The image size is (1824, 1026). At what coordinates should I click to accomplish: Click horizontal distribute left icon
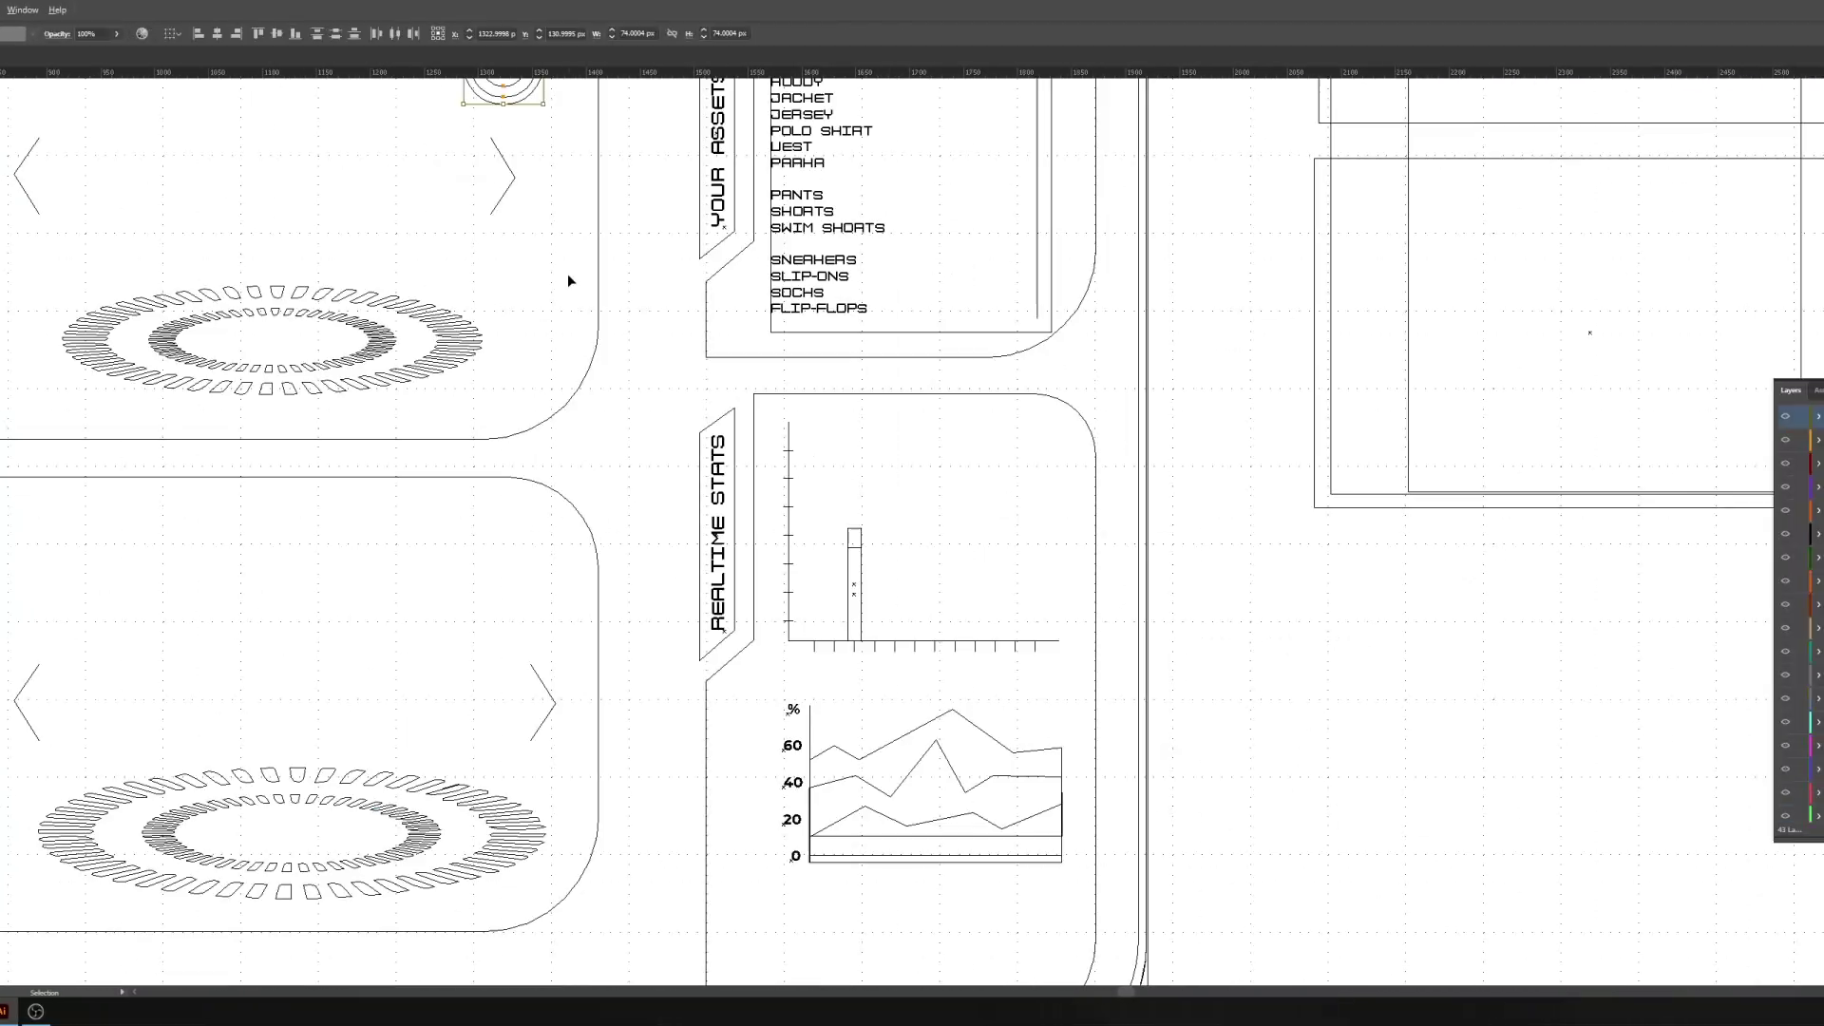pos(376,33)
